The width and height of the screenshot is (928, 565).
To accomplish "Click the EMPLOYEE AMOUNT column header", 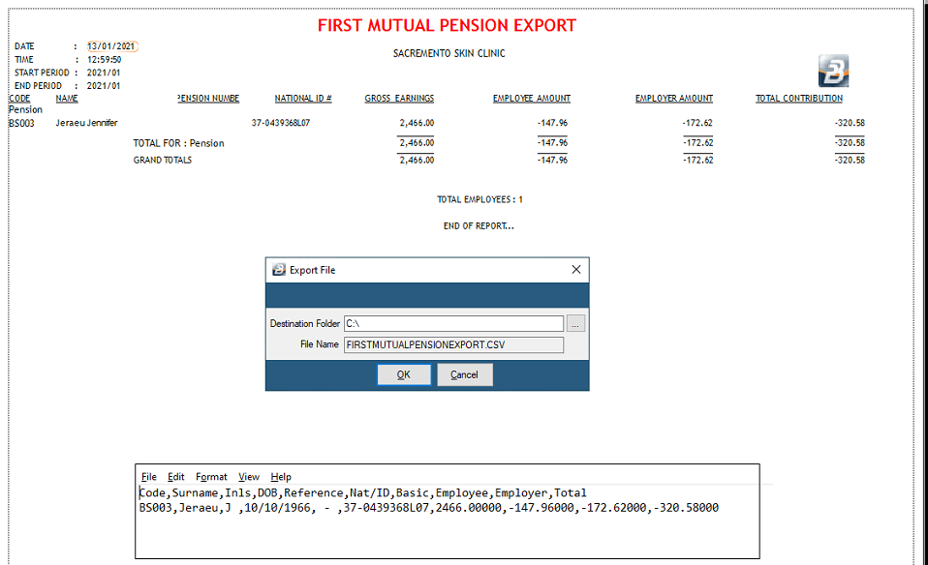I will click(x=532, y=98).
